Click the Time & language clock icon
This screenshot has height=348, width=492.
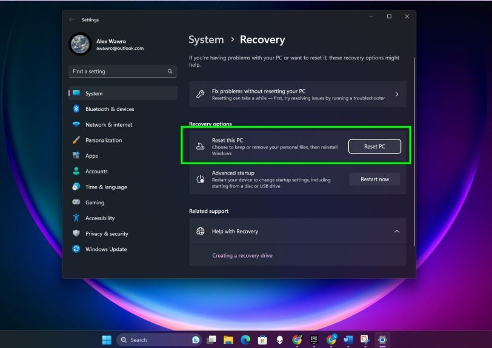coord(76,187)
